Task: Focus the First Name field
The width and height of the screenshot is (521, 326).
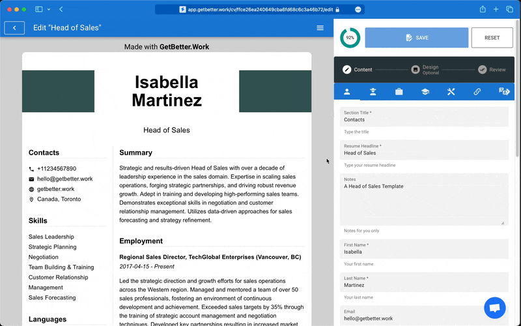Action: coord(423,252)
